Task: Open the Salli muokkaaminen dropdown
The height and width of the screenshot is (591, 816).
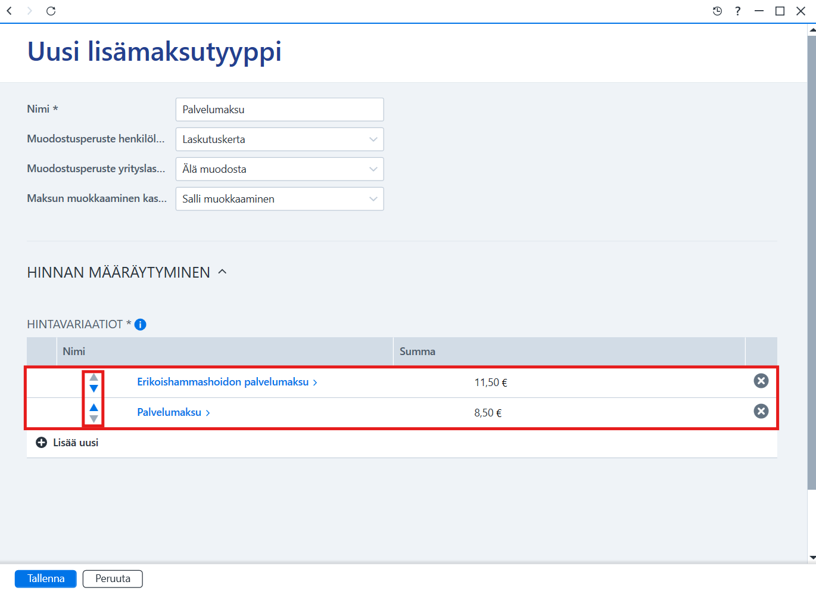Action: point(279,199)
